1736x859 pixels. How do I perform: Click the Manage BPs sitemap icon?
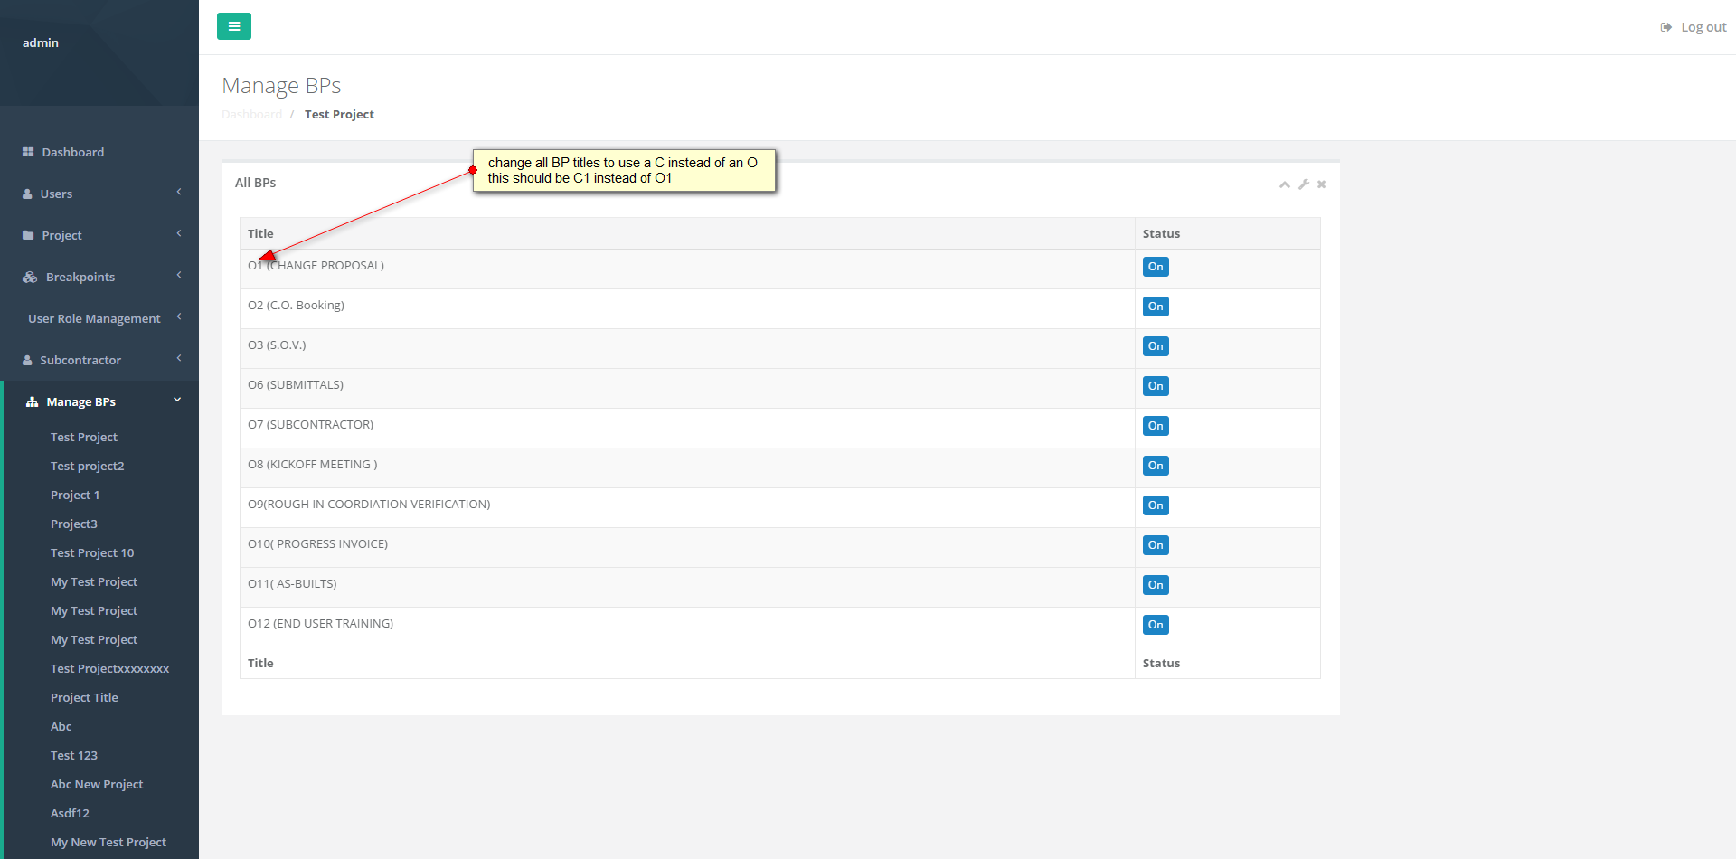pyautogui.click(x=32, y=401)
